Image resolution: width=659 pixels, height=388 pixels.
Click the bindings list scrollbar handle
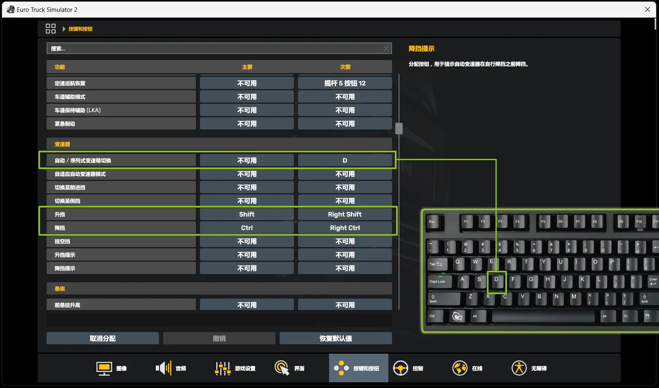pos(399,129)
